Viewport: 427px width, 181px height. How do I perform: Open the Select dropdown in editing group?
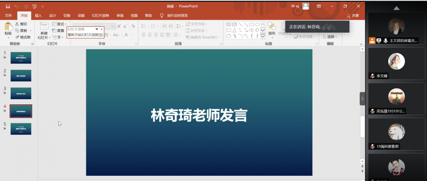click(330, 37)
